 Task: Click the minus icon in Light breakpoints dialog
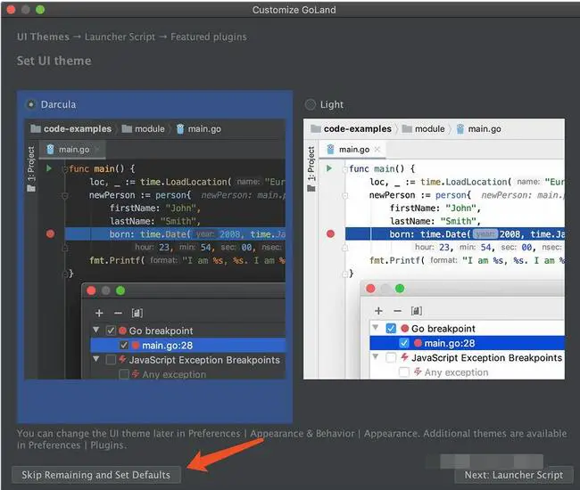coord(397,311)
